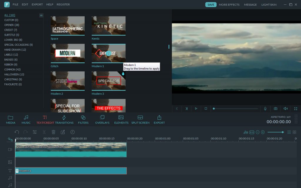Show the HAND DRAWN (12) category
The image size is (301, 188).
[15, 50]
